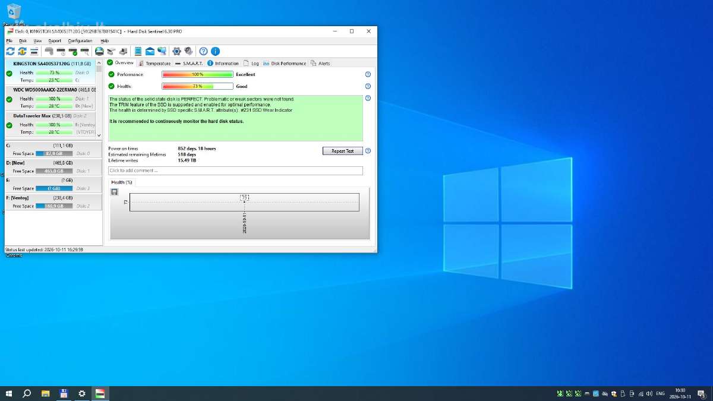The image size is (713, 401).
Task: Click the volume speaker tray icon
Action: pyautogui.click(x=649, y=393)
